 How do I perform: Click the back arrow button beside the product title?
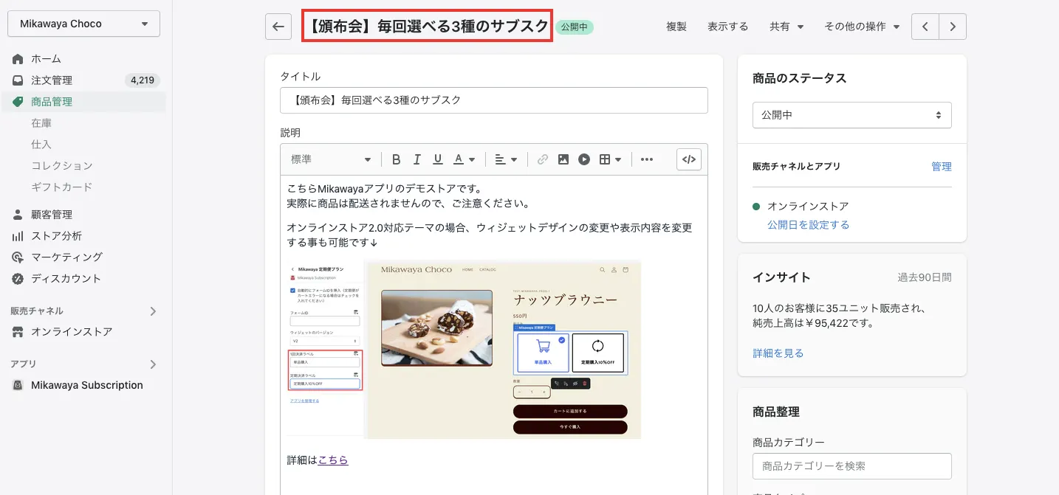[278, 27]
